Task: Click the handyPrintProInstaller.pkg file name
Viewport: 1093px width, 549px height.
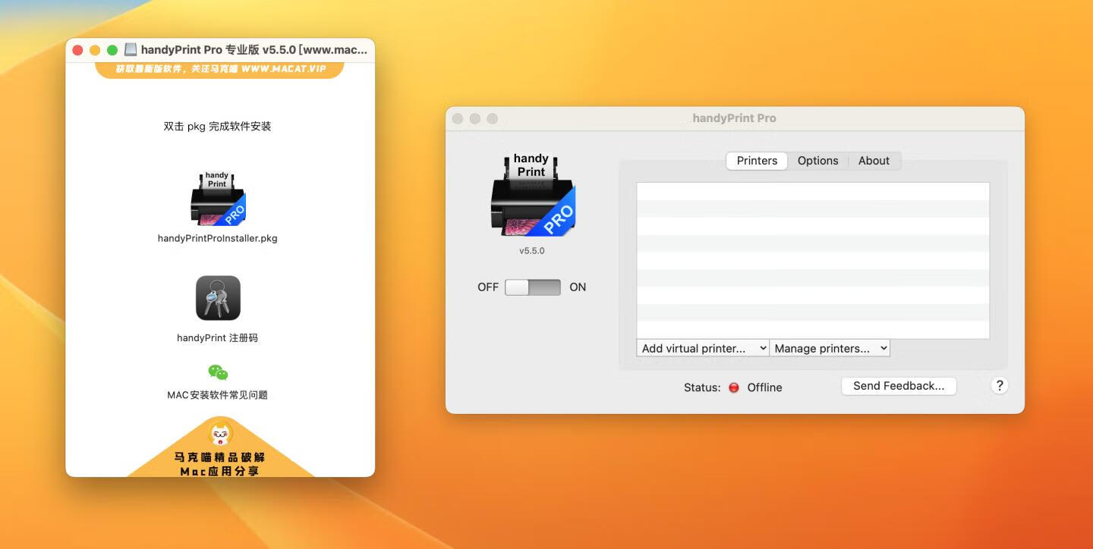Action: click(218, 238)
